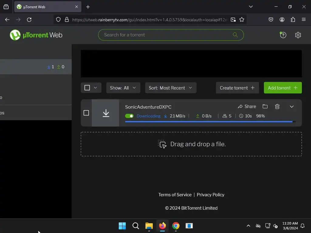Open the Show: All filter dropdown

point(123,88)
